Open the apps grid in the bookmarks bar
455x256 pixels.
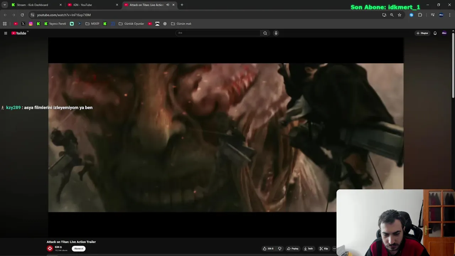[x=5, y=24]
